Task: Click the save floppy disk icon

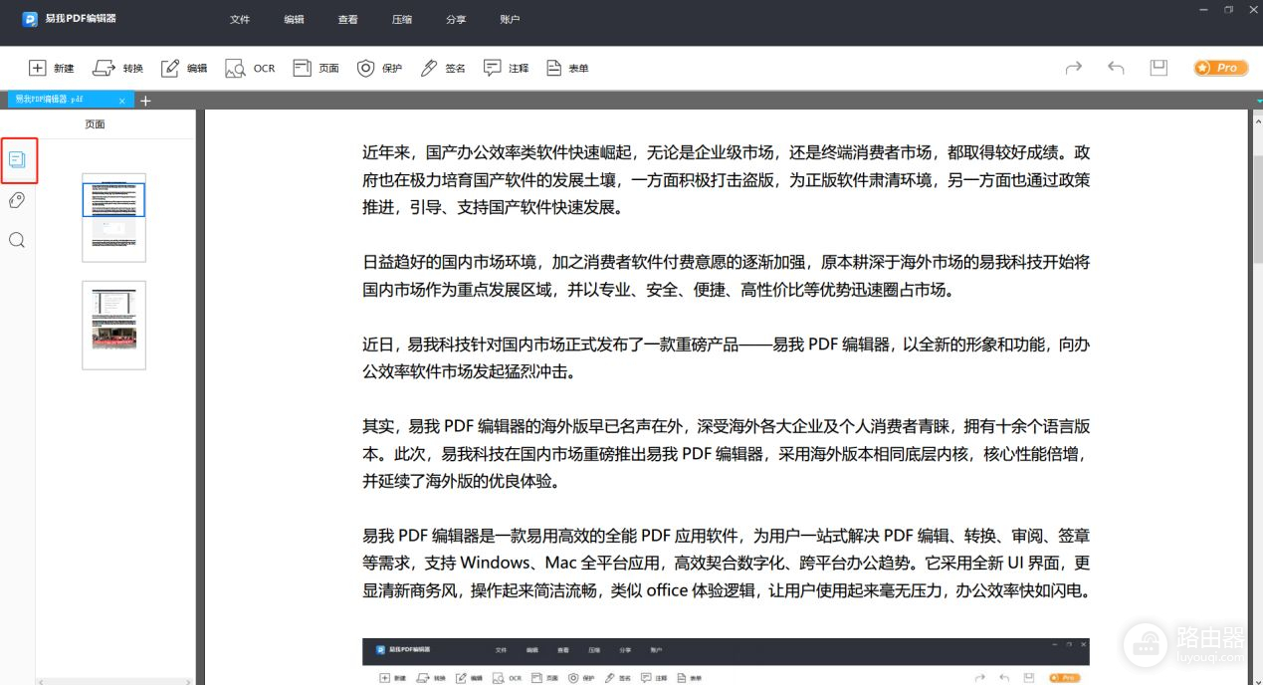Action: (x=1158, y=68)
